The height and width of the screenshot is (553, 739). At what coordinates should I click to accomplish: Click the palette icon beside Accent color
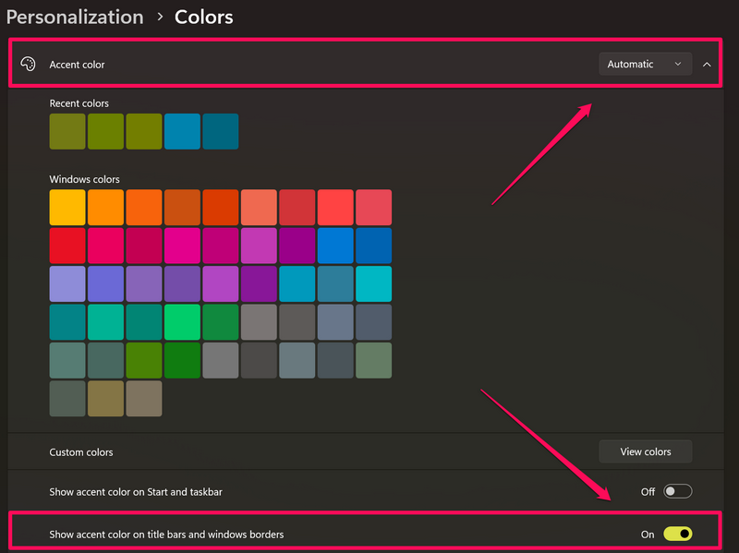[x=28, y=65]
